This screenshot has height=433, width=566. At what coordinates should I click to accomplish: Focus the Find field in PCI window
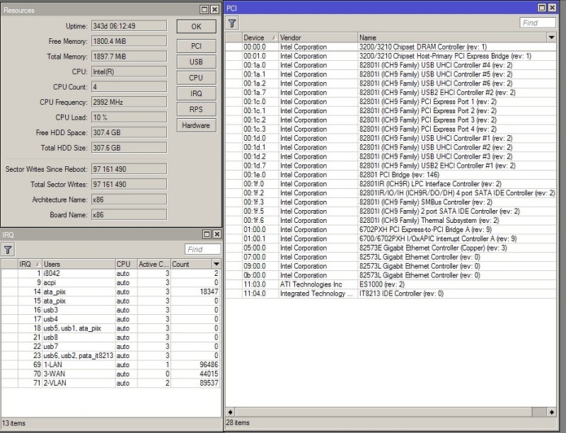coord(538,23)
